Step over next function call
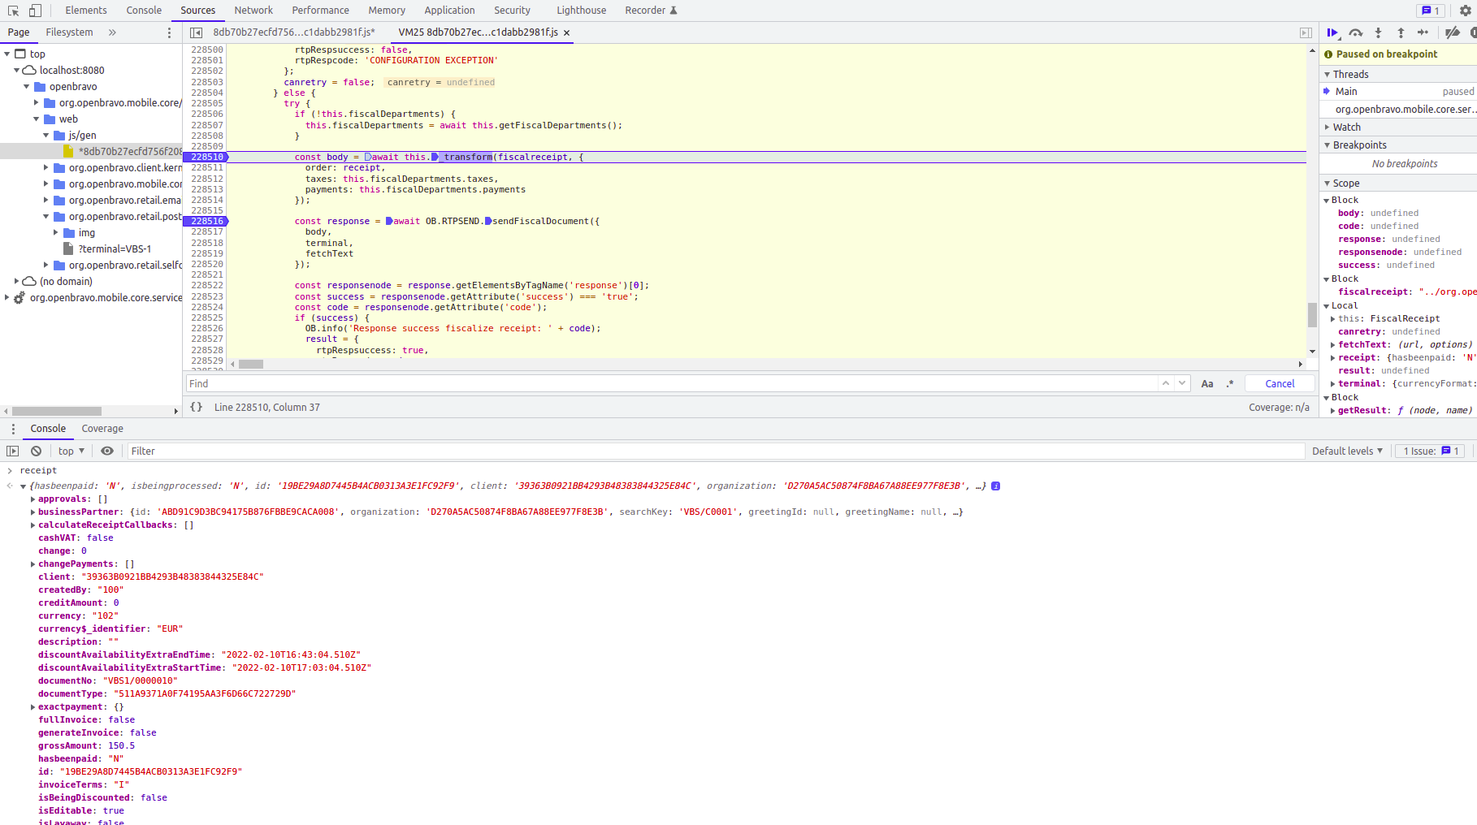 [x=1355, y=32]
